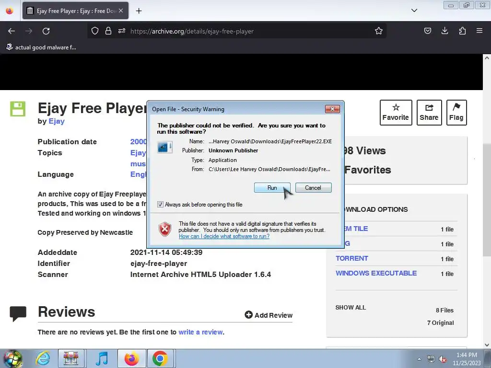Open a new tab with plus button
Image resolution: width=491 pixels, height=368 pixels.
pyautogui.click(x=139, y=11)
